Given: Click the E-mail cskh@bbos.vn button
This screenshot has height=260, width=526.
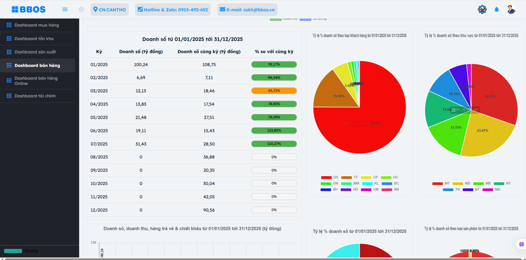Looking at the screenshot, I should [247, 10].
